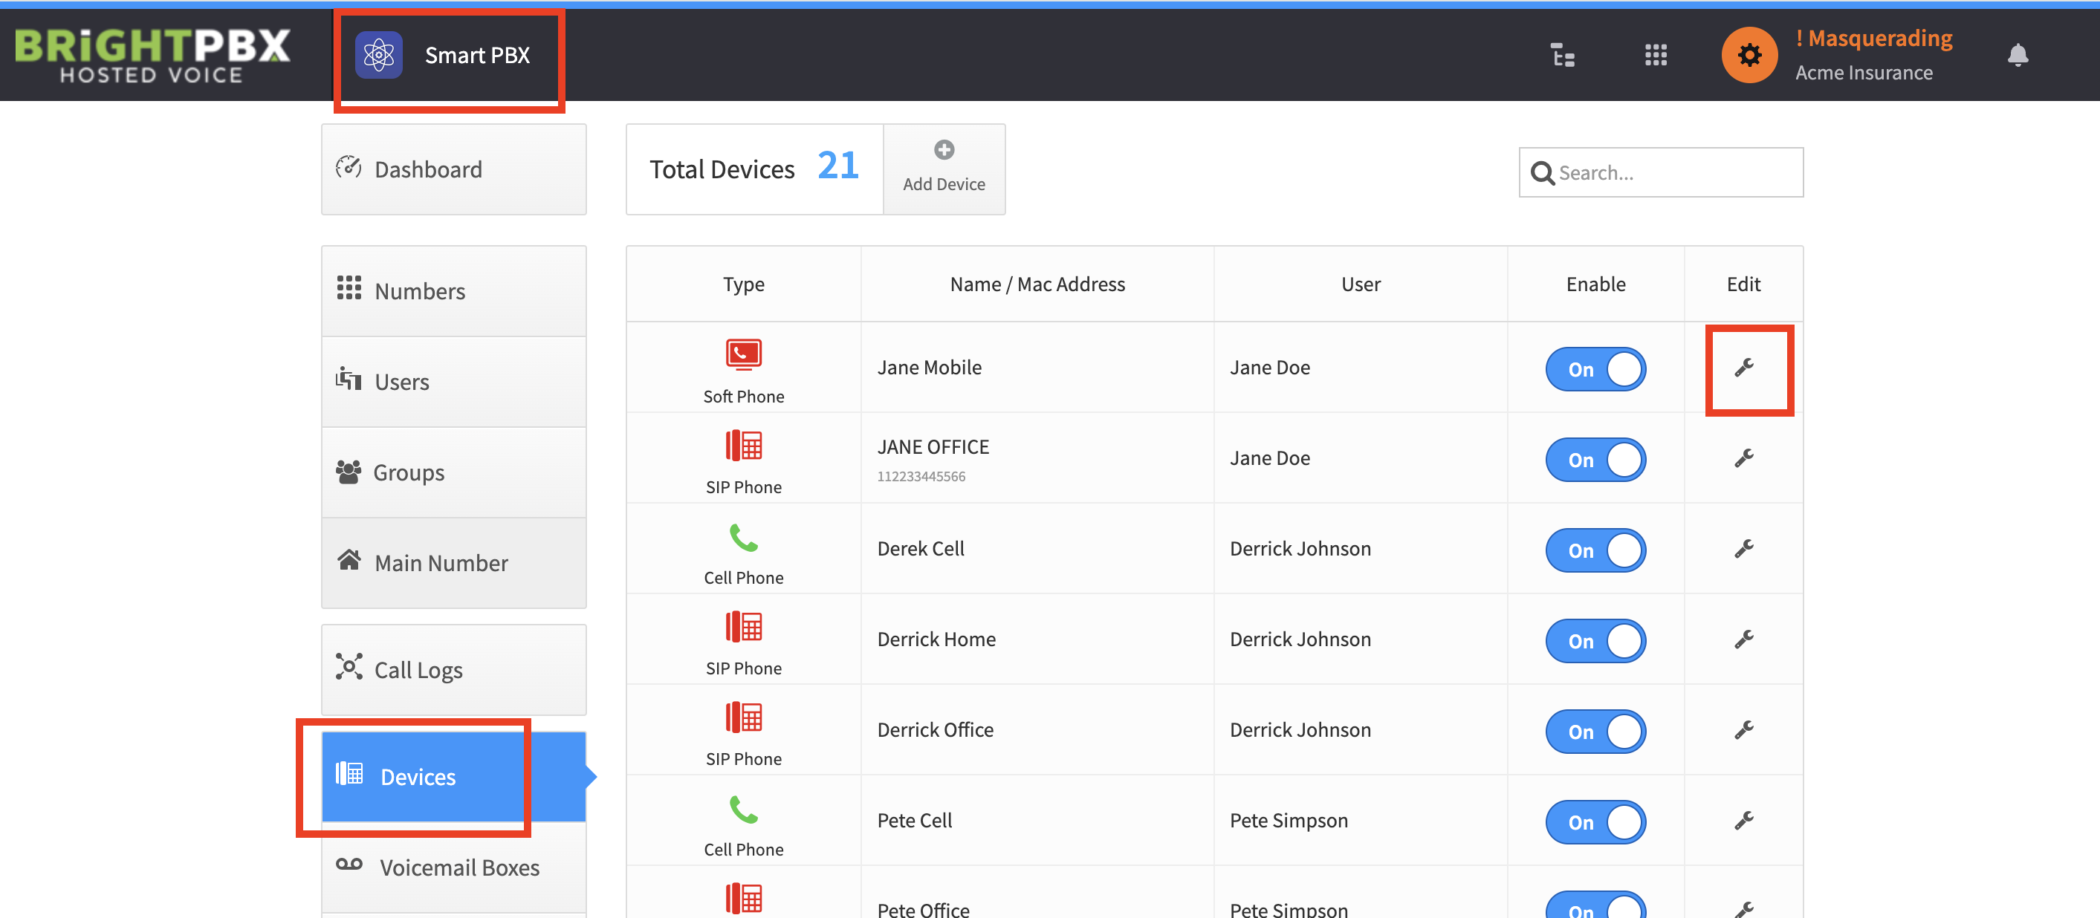Disable the Derrick Home device

coord(1595,641)
